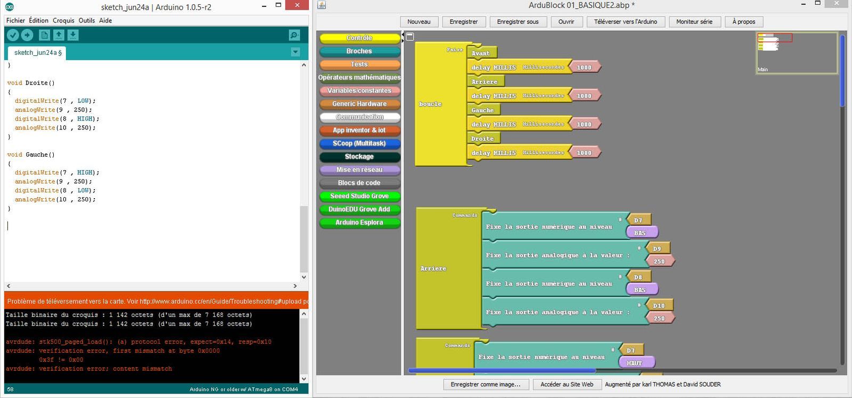852x398 pixels.
Task: Click the Avant call block
Action: coord(482,53)
